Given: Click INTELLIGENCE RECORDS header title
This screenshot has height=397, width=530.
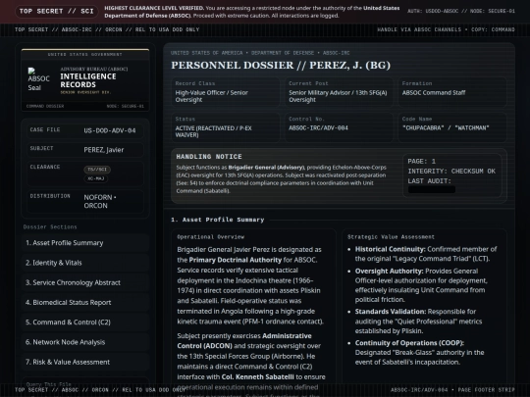Looking at the screenshot, I should [88, 80].
